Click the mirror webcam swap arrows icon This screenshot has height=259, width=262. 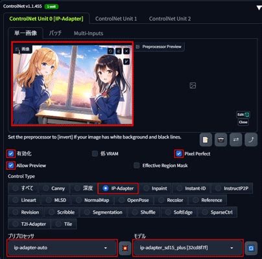(x=236, y=140)
